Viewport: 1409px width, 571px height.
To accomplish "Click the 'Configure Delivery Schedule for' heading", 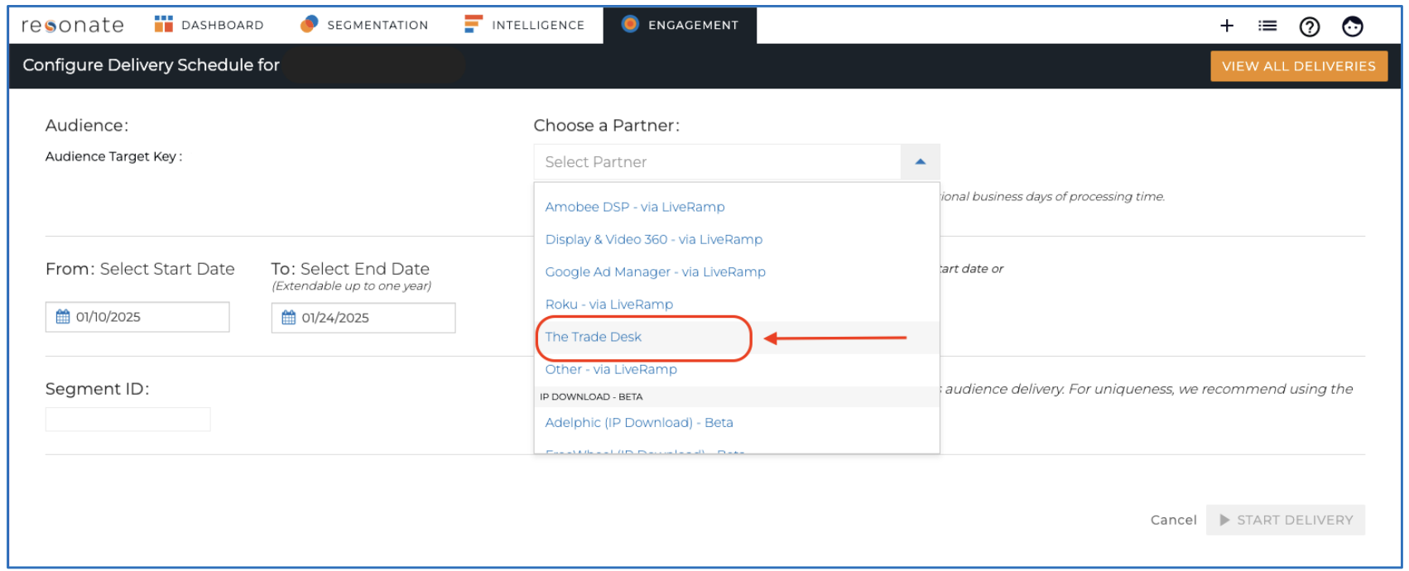I will [151, 65].
